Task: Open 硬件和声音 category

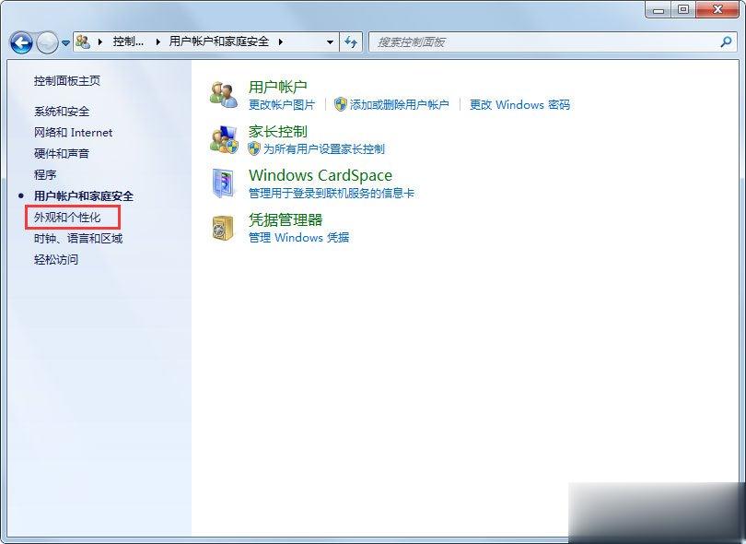Action: coord(62,153)
